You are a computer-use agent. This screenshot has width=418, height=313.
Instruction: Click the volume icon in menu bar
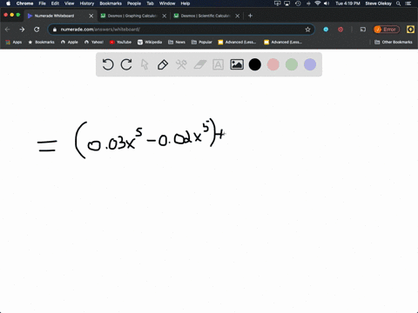[327, 3]
